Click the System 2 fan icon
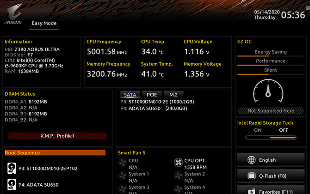 coord(178,176)
